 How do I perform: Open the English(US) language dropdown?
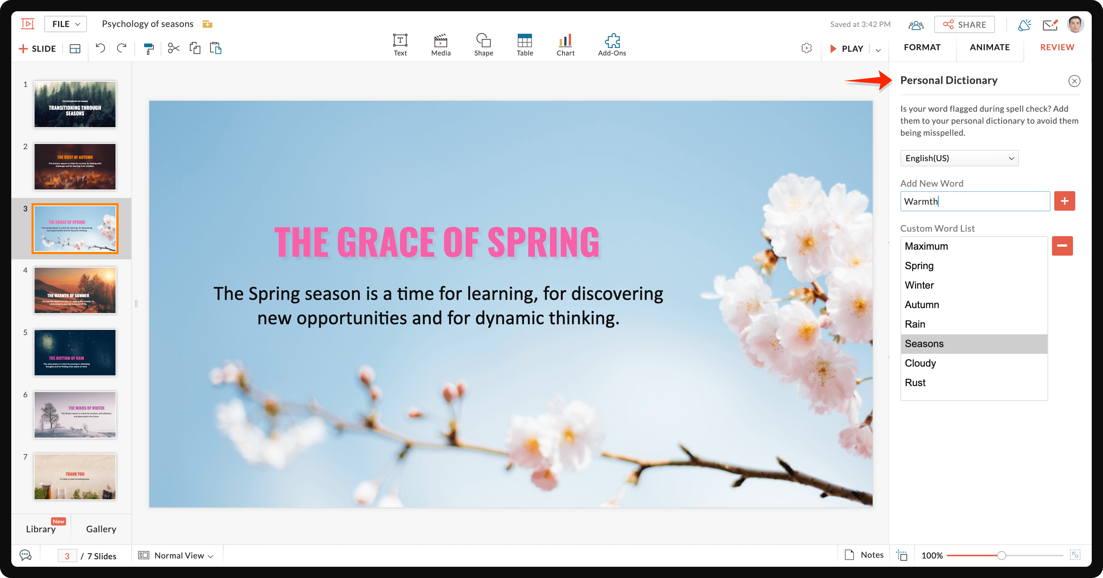[959, 158]
